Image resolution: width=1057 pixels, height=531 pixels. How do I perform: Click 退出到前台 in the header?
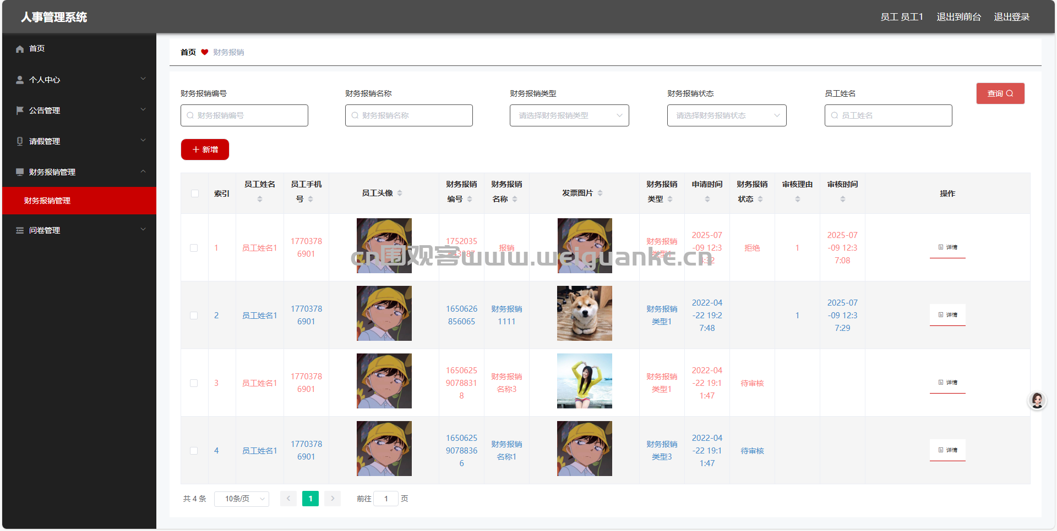[x=959, y=17]
